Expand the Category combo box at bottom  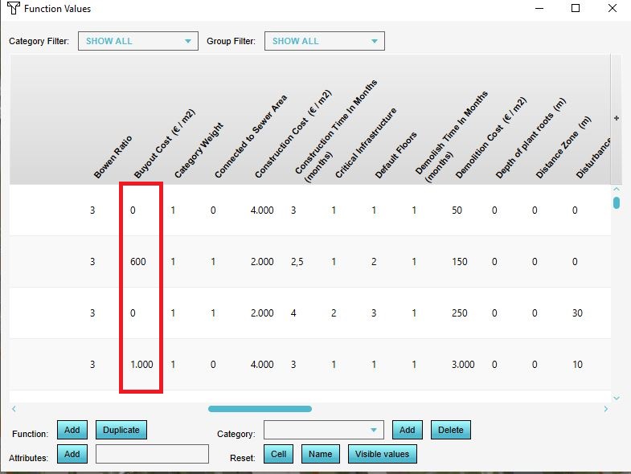pos(323,431)
